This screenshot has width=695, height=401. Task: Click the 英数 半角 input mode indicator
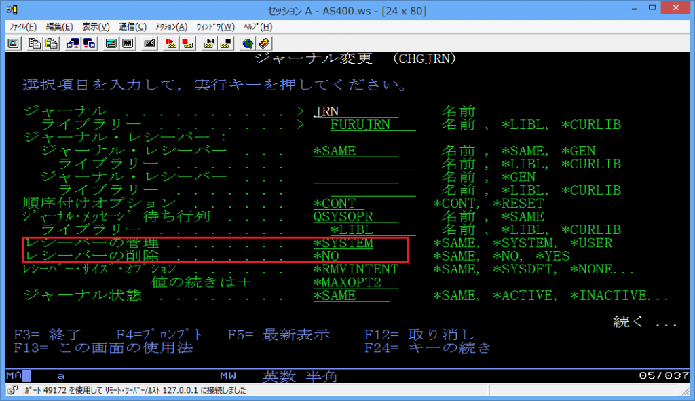coord(299,376)
